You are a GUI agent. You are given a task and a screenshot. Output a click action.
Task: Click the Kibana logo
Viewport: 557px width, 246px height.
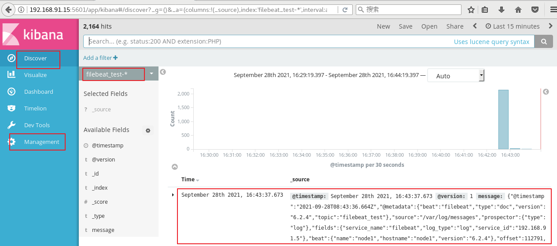click(x=33, y=35)
